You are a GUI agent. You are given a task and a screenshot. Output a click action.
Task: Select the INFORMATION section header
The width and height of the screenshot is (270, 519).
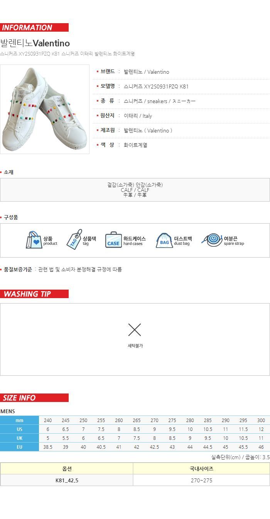click(x=34, y=27)
